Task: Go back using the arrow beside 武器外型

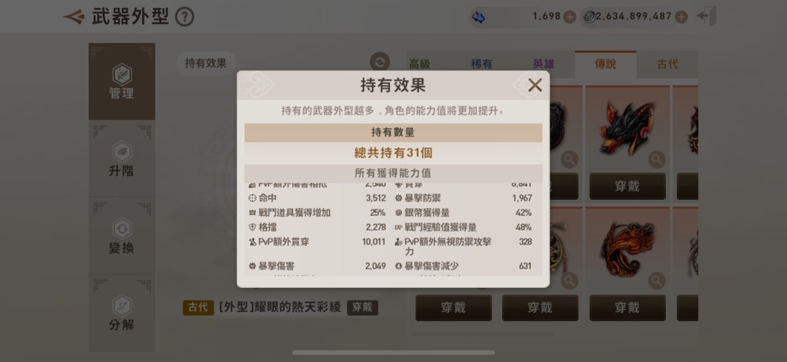Action: pyautogui.click(x=74, y=17)
